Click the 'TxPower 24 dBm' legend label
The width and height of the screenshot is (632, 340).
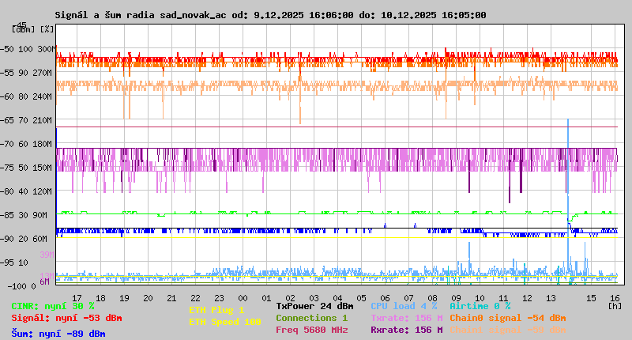(314, 306)
